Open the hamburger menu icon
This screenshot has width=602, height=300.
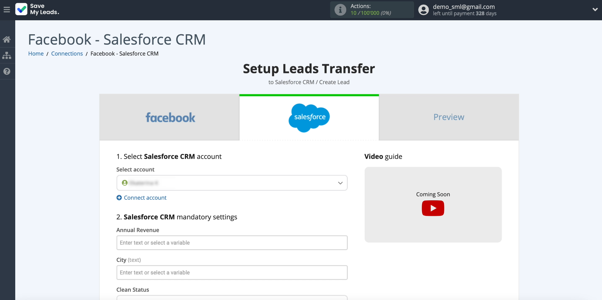pyautogui.click(x=7, y=10)
